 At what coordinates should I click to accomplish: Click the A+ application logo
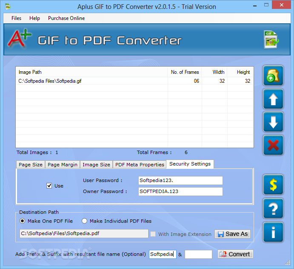click(20, 38)
